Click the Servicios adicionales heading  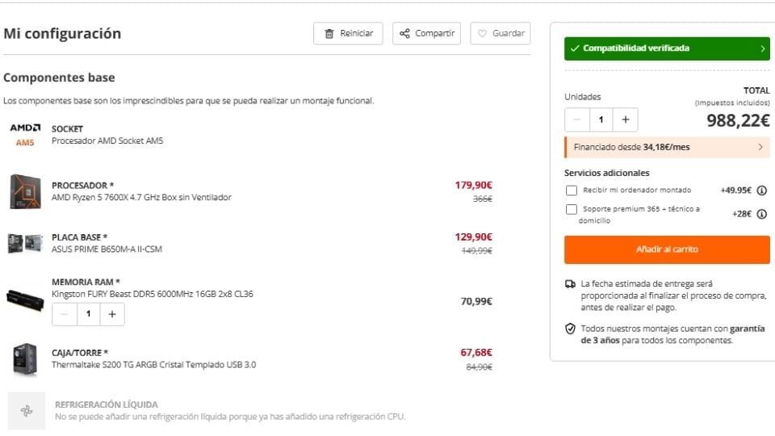[607, 173]
